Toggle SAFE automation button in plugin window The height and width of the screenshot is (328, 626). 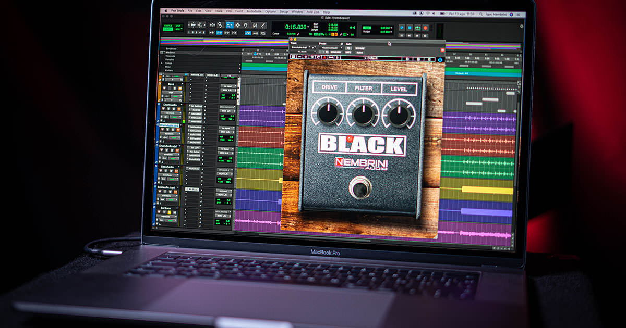pyautogui.click(x=348, y=52)
